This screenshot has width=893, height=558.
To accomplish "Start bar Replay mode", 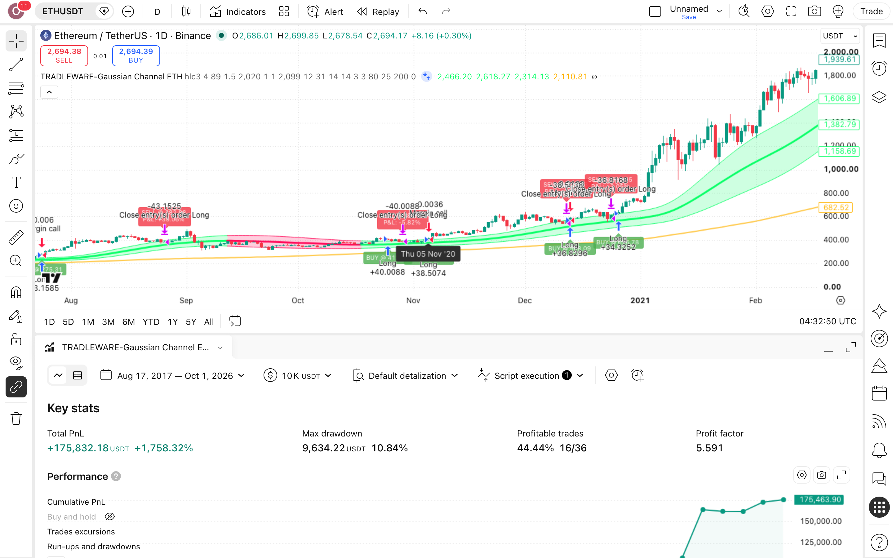I will click(x=378, y=11).
